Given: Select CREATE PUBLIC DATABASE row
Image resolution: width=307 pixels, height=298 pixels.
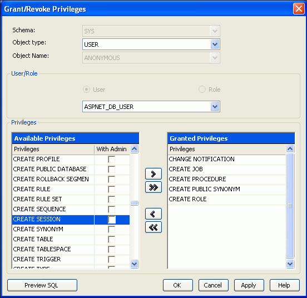Looking at the screenshot, I should [53, 169].
